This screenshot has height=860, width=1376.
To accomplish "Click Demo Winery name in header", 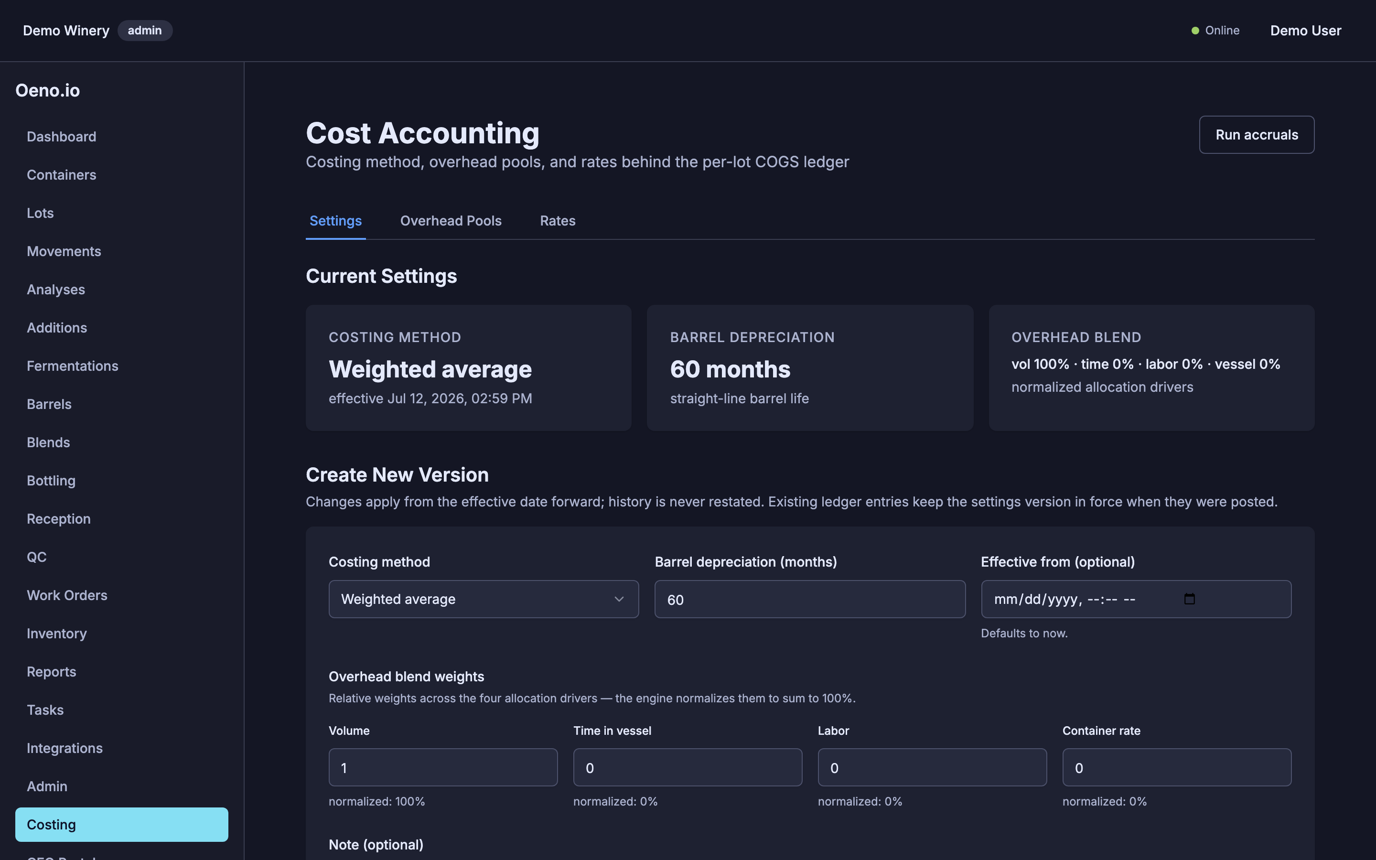I will click(66, 31).
